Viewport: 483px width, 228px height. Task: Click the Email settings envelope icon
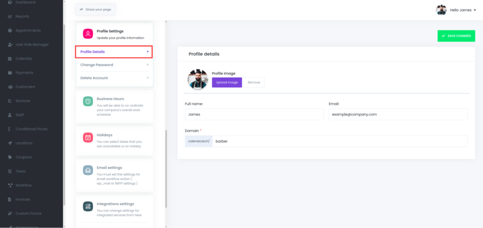point(88,170)
